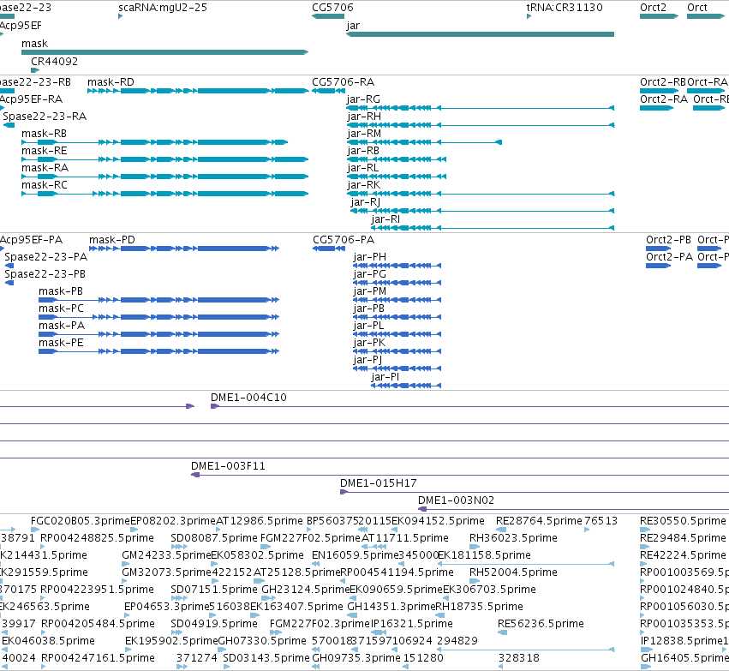Click the jar-PL protein label
Image resolution: width=729 pixels, height=671 pixels.
point(368,326)
